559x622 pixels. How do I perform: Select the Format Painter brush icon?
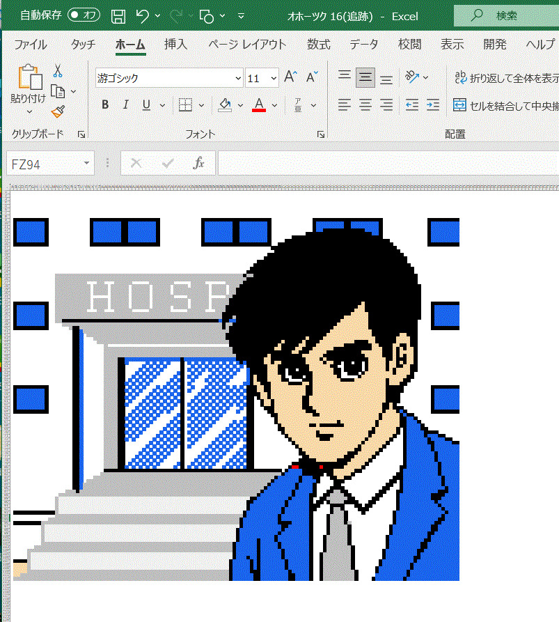58,111
